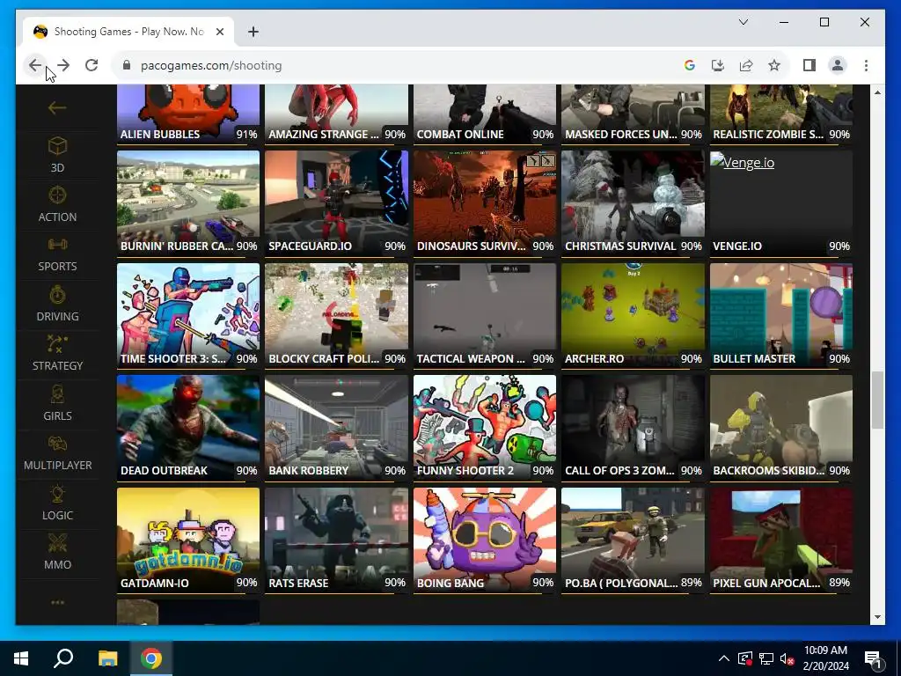
Task: Open a new browser tab
Action: tap(253, 32)
